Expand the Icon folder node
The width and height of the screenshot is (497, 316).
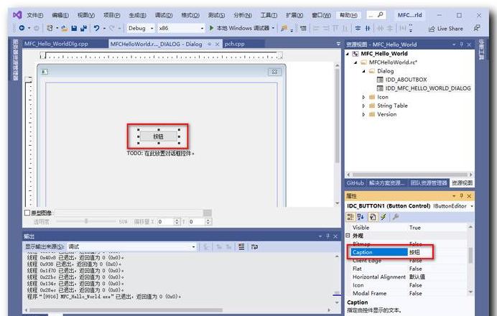[363, 97]
